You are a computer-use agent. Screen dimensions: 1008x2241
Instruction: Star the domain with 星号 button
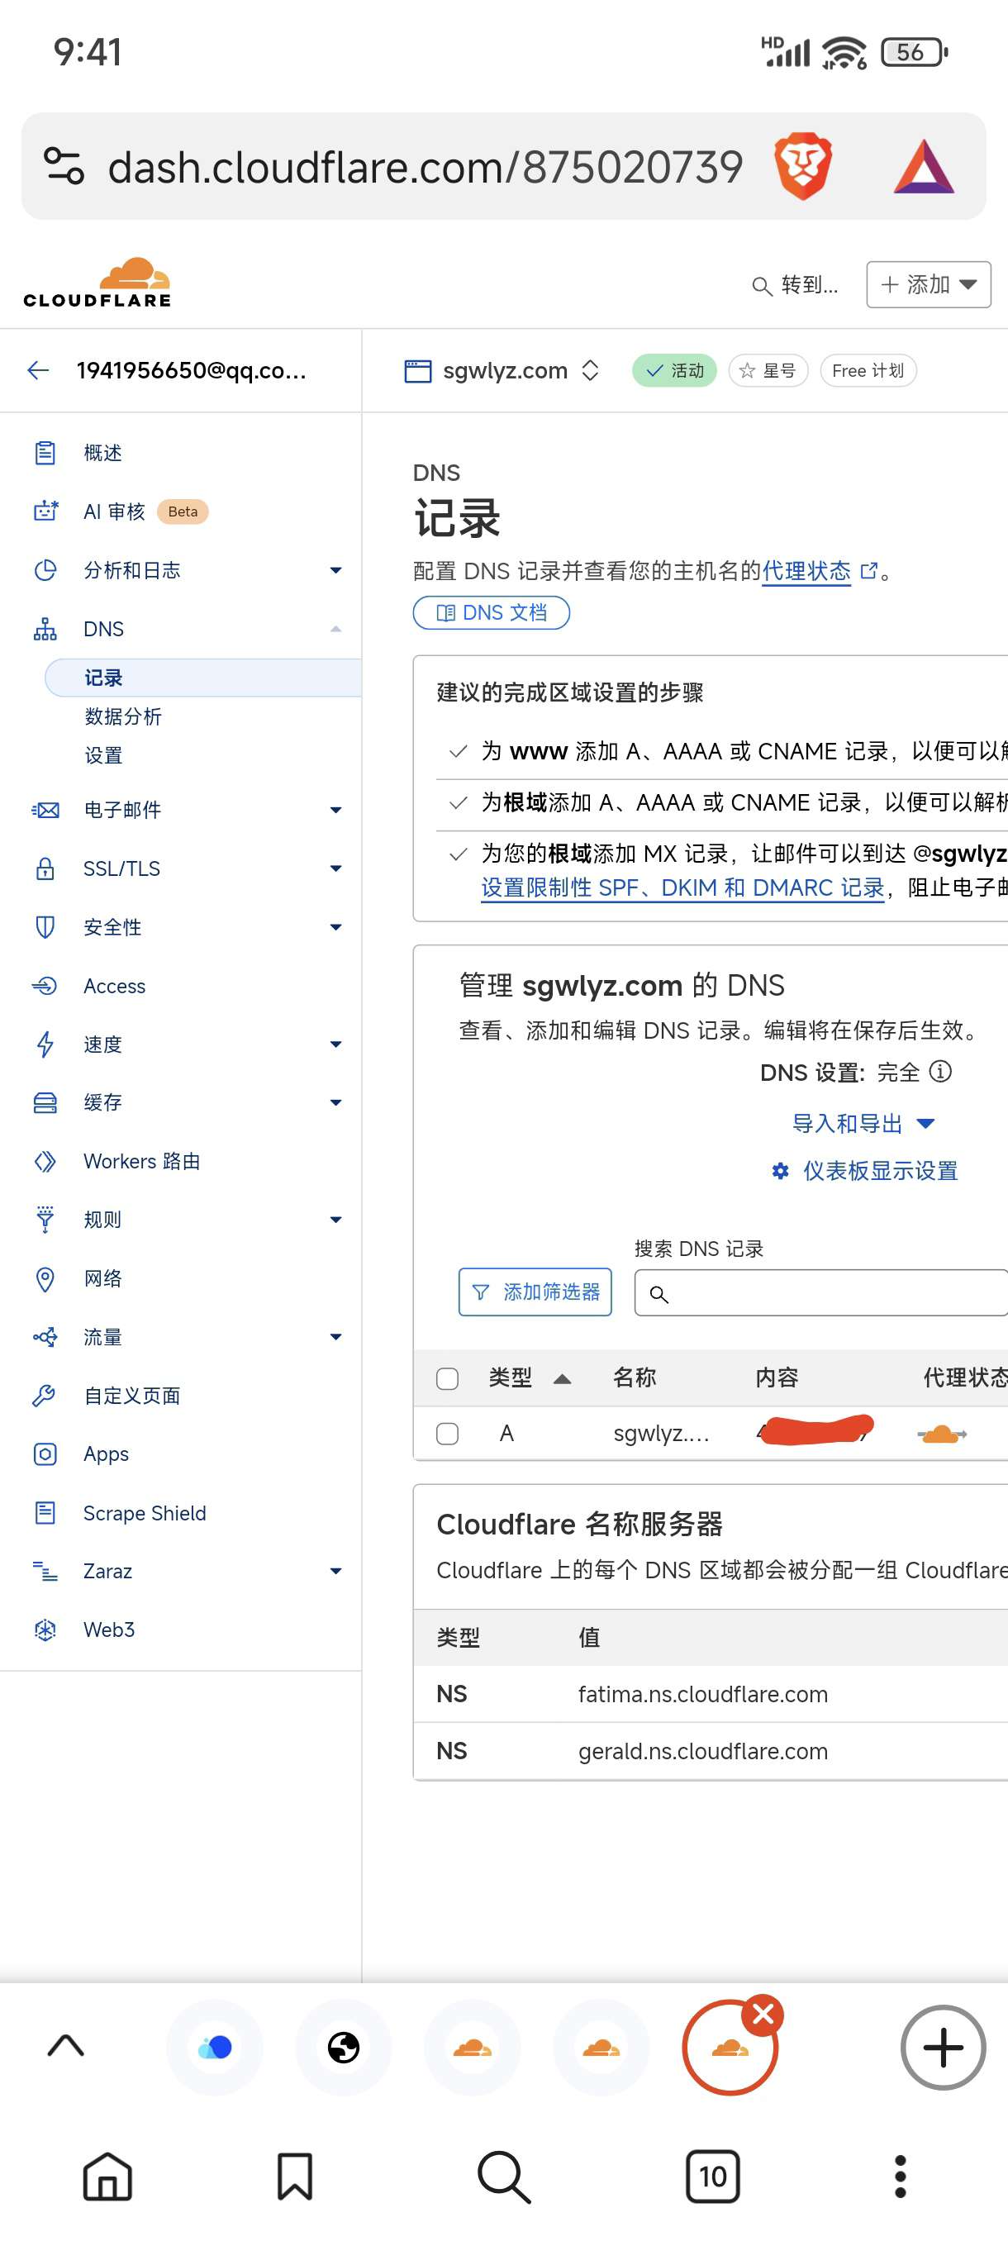click(768, 370)
